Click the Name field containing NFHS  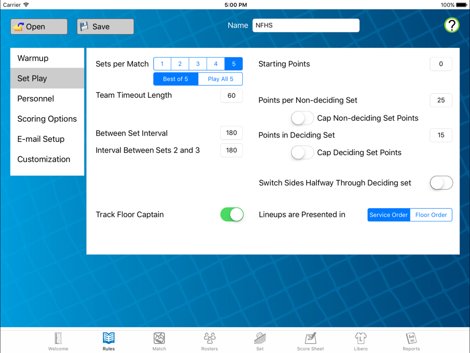(x=306, y=25)
